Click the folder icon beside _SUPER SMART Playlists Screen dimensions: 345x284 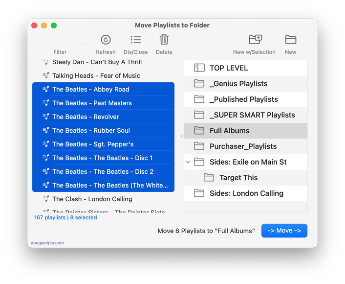tap(199, 115)
